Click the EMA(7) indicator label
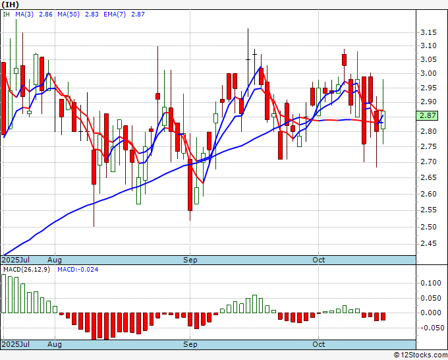448x360 pixels. (115, 15)
